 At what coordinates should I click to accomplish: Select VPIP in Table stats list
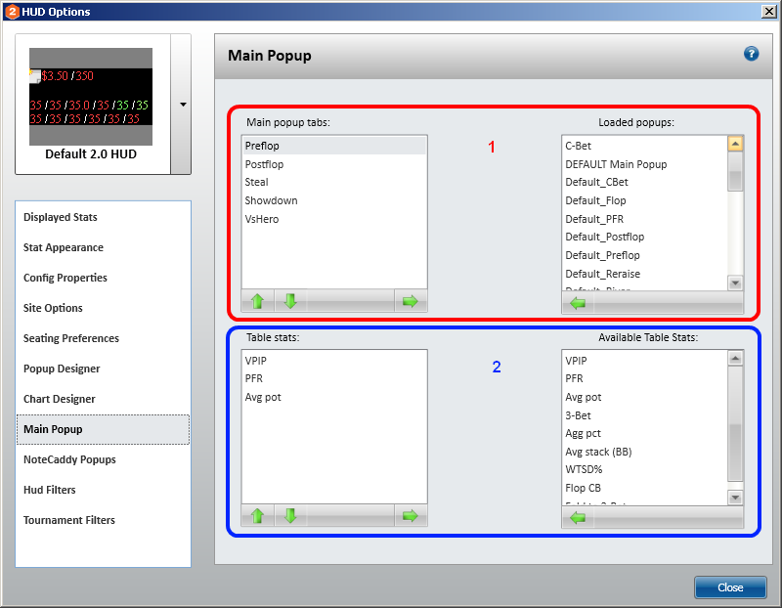pos(334,361)
